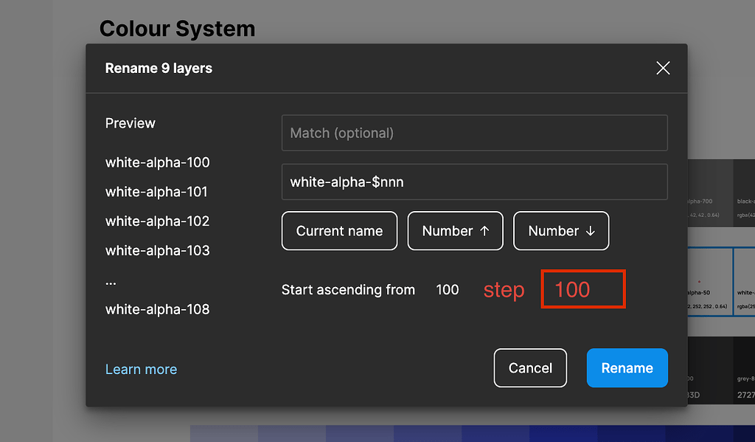Confirm with the blue Rename button

(627, 367)
